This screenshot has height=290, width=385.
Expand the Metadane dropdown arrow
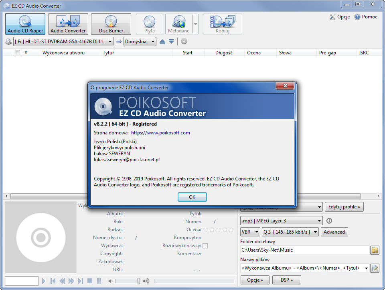pos(195,24)
